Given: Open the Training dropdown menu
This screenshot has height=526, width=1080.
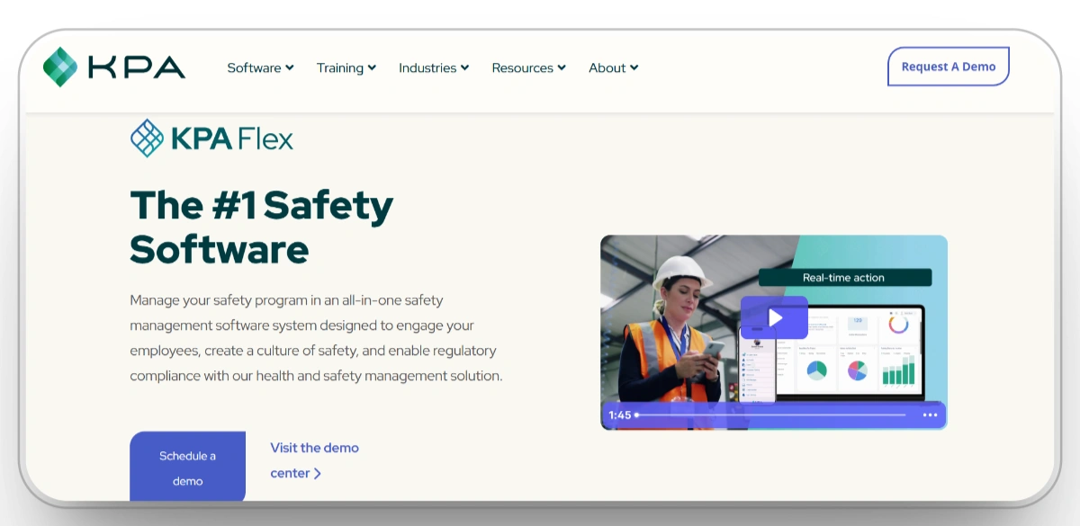Looking at the screenshot, I should [x=346, y=67].
